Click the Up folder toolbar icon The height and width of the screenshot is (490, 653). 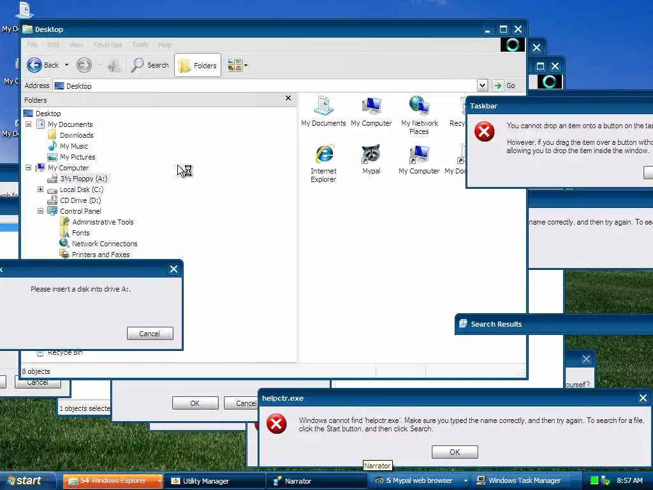click(x=114, y=66)
